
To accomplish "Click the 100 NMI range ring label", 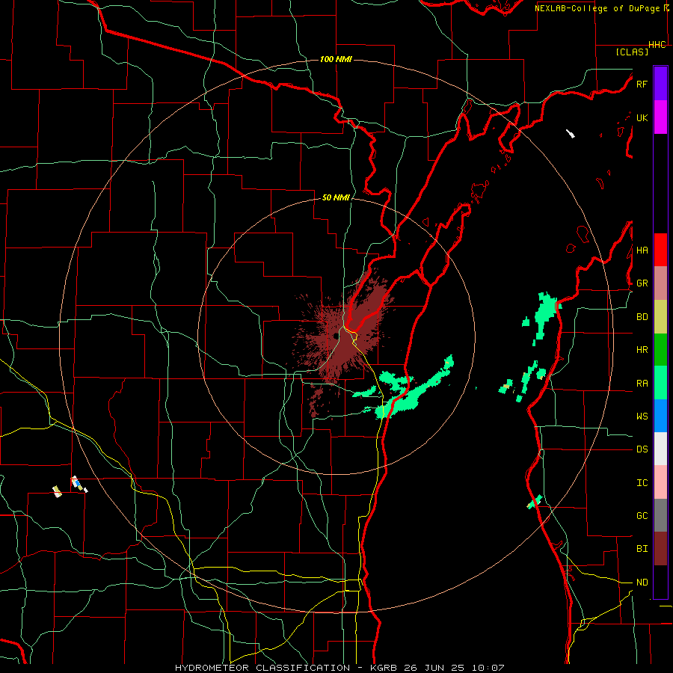I will (336, 59).
